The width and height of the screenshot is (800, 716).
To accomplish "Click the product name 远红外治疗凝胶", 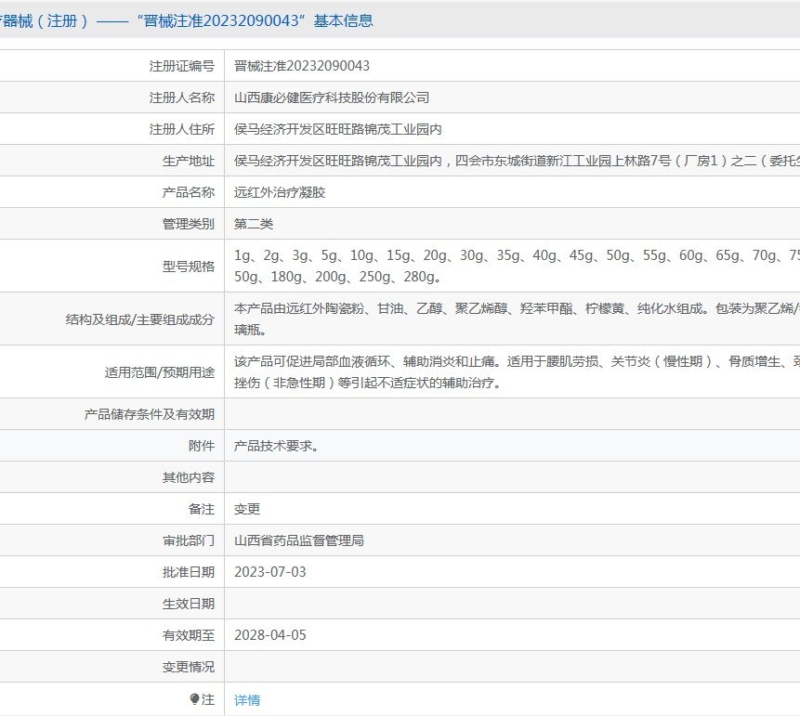I will (280, 192).
